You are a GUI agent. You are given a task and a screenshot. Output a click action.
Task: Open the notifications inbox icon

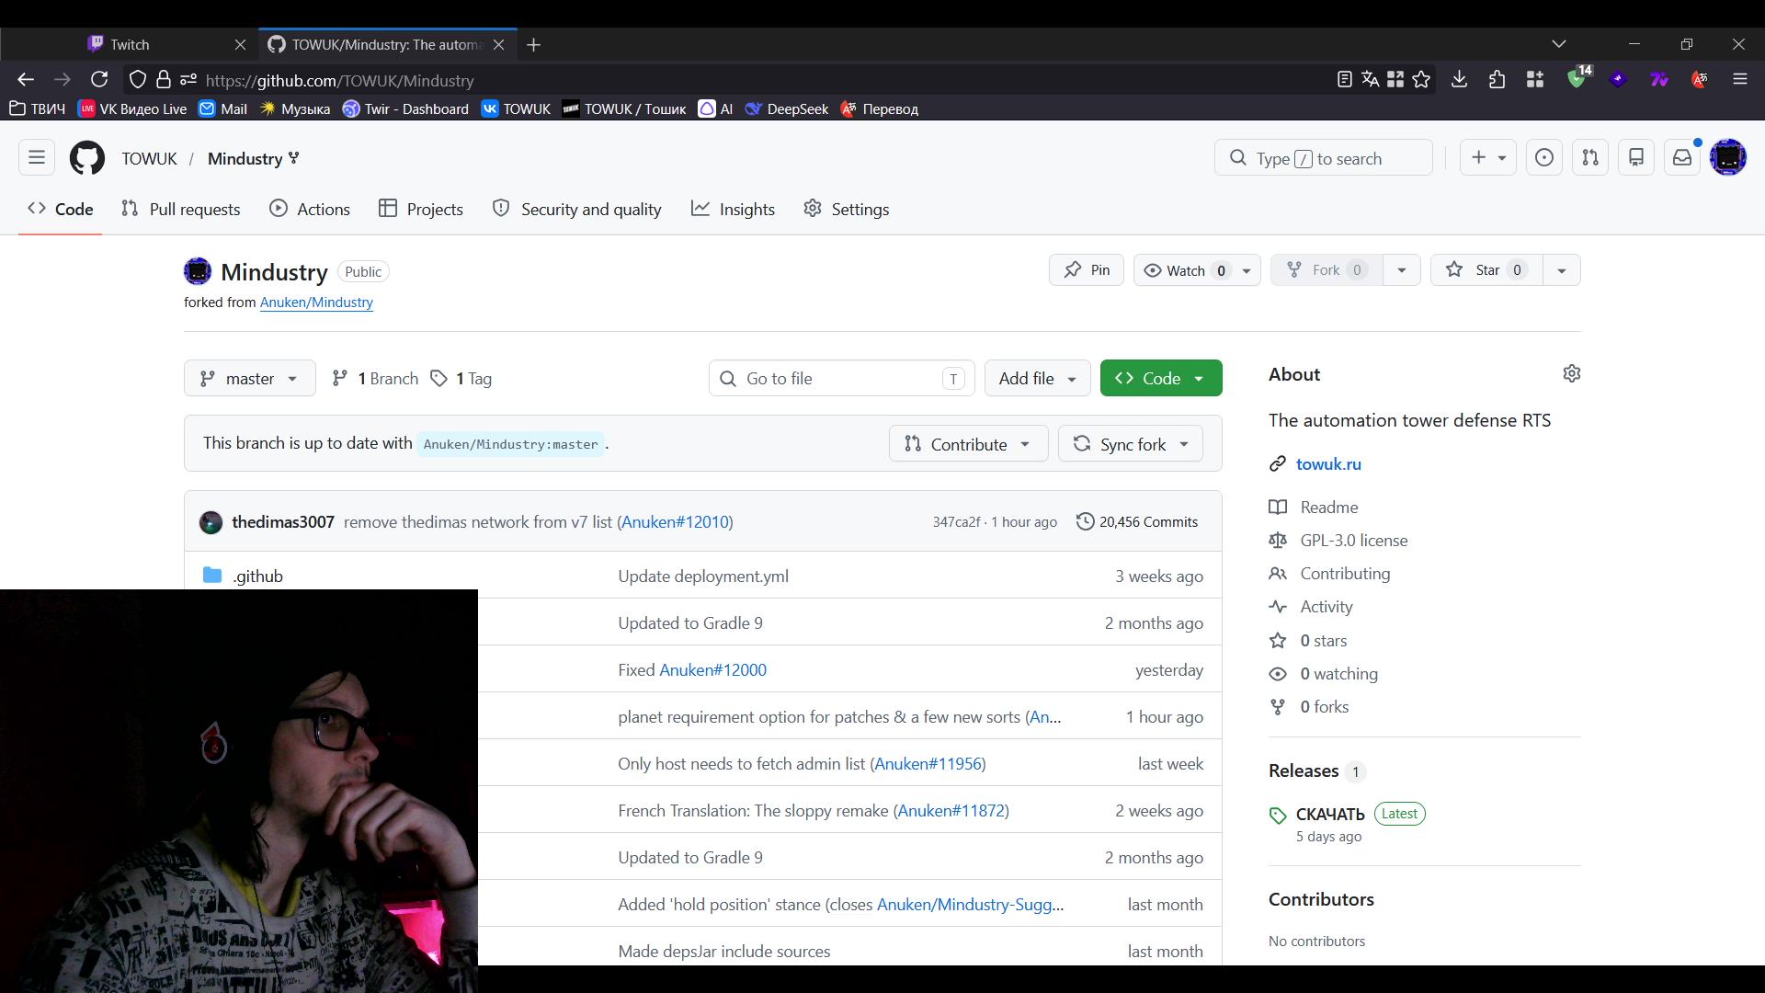1682,158
